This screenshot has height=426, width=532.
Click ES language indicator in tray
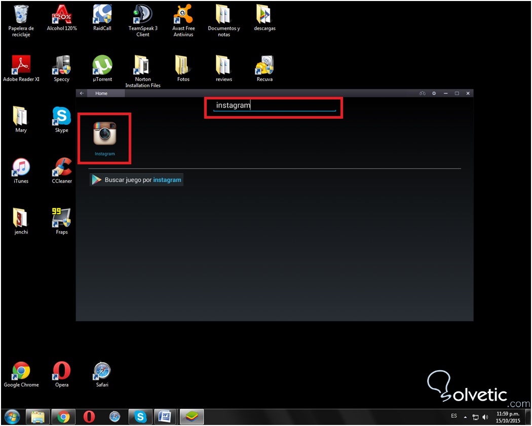(454, 416)
